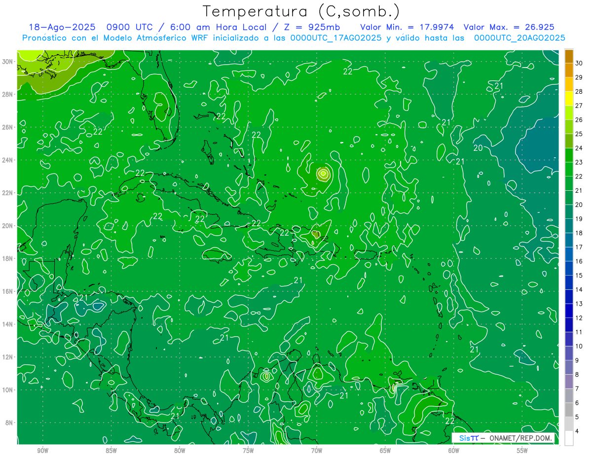Click the teal swatch between 18 and 19
Viewport: 592px width, 457px height.
coord(569,226)
